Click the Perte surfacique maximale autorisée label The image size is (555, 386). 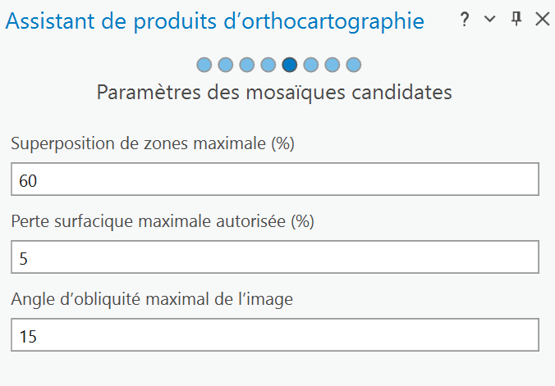[x=163, y=221]
